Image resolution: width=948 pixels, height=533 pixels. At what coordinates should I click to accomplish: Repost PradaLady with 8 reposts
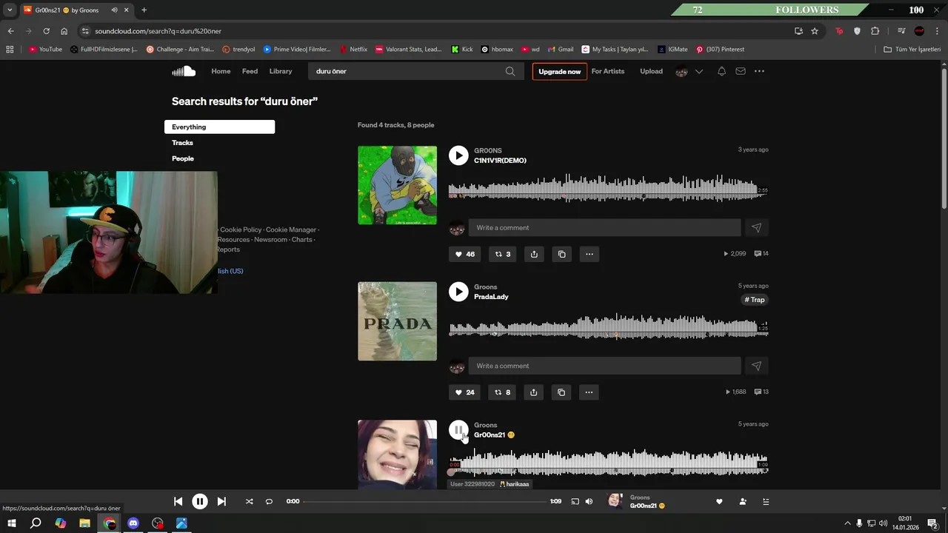click(502, 392)
